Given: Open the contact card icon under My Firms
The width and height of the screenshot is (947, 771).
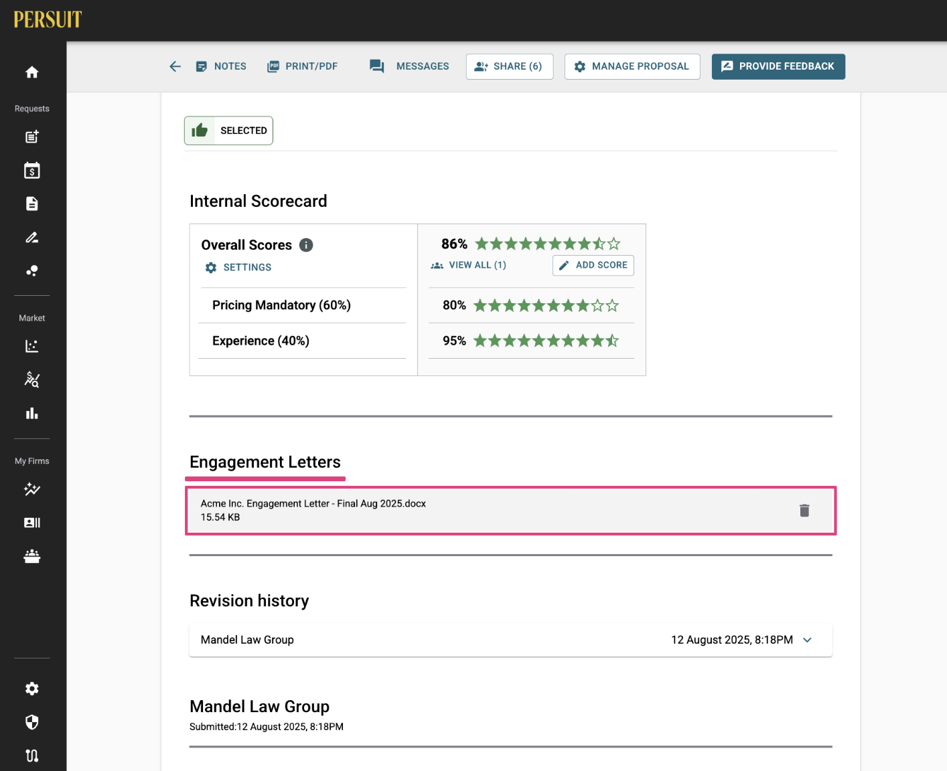Looking at the screenshot, I should [31, 523].
